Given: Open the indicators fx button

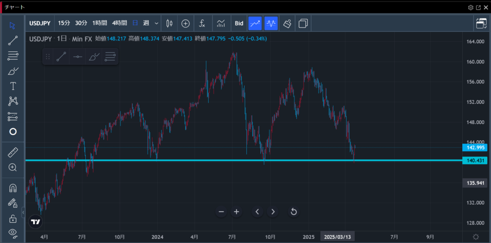Looking at the screenshot, I should (x=202, y=23).
